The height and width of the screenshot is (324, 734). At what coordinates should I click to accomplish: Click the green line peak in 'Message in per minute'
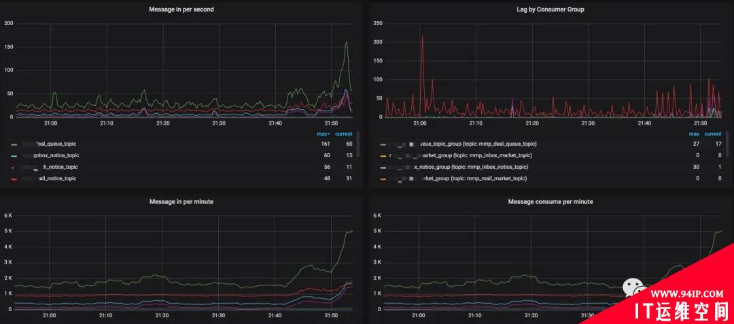(x=351, y=230)
